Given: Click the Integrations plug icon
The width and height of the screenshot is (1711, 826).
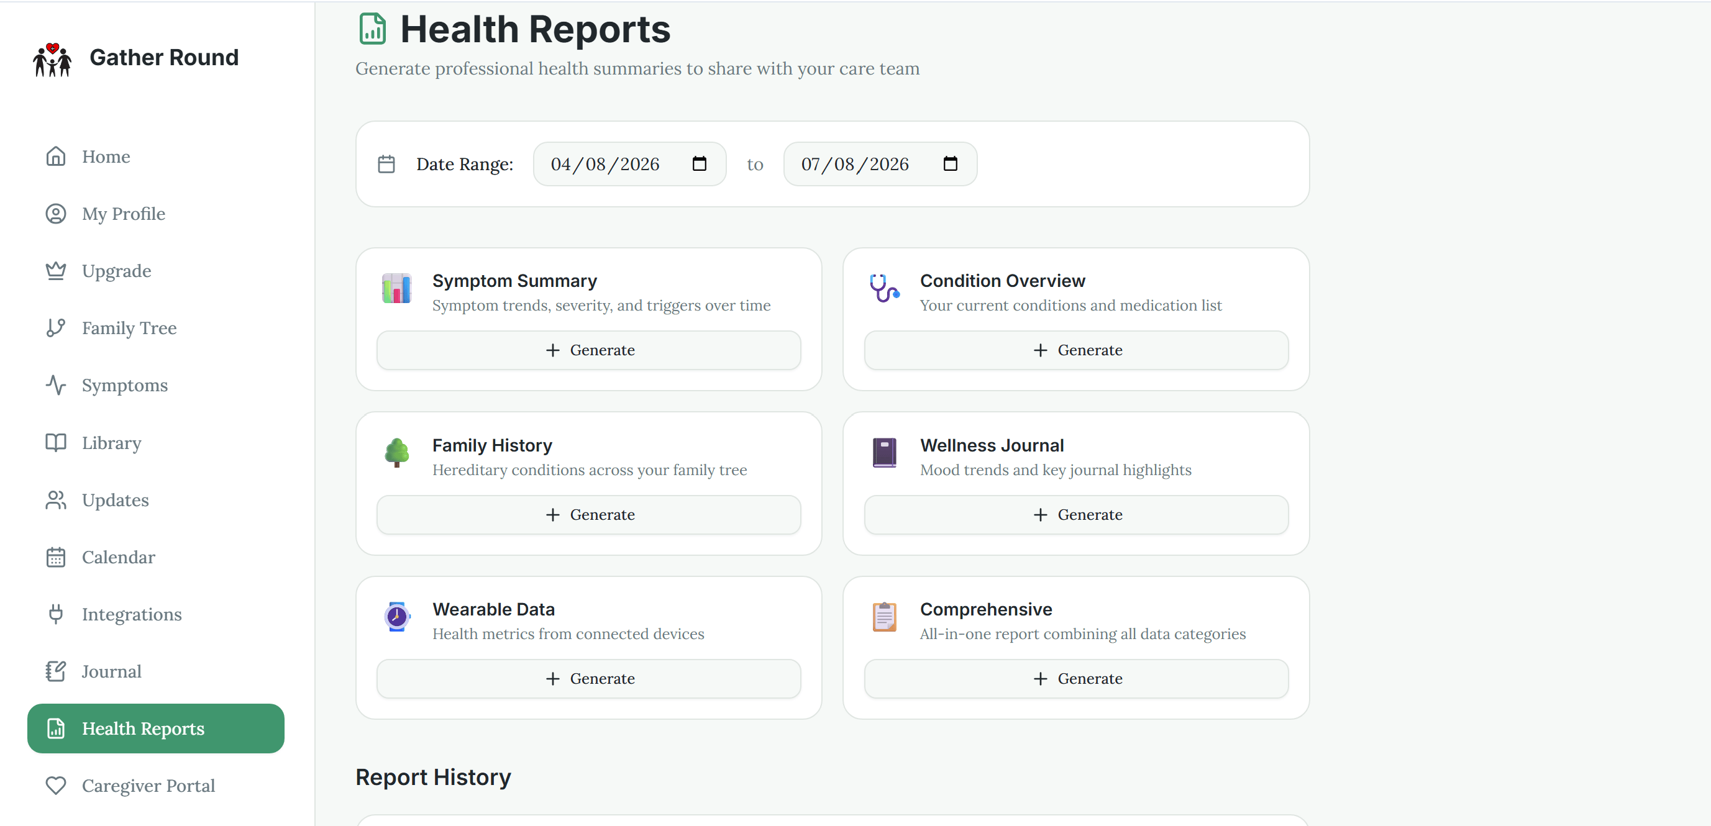Looking at the screenshot, I should coord(56,614).
